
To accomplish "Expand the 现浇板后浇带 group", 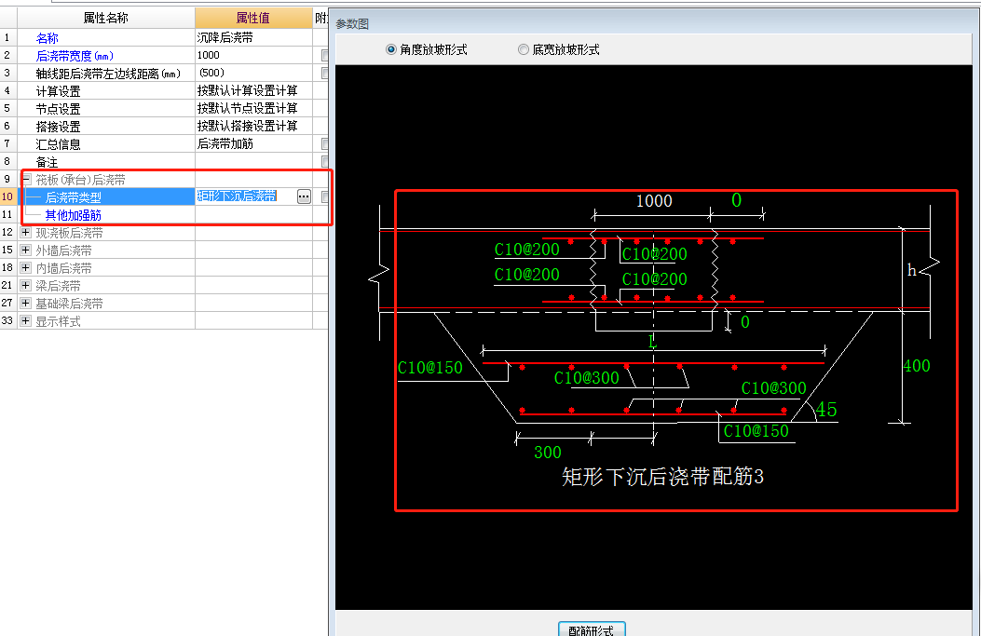I will tap(26, 233).
